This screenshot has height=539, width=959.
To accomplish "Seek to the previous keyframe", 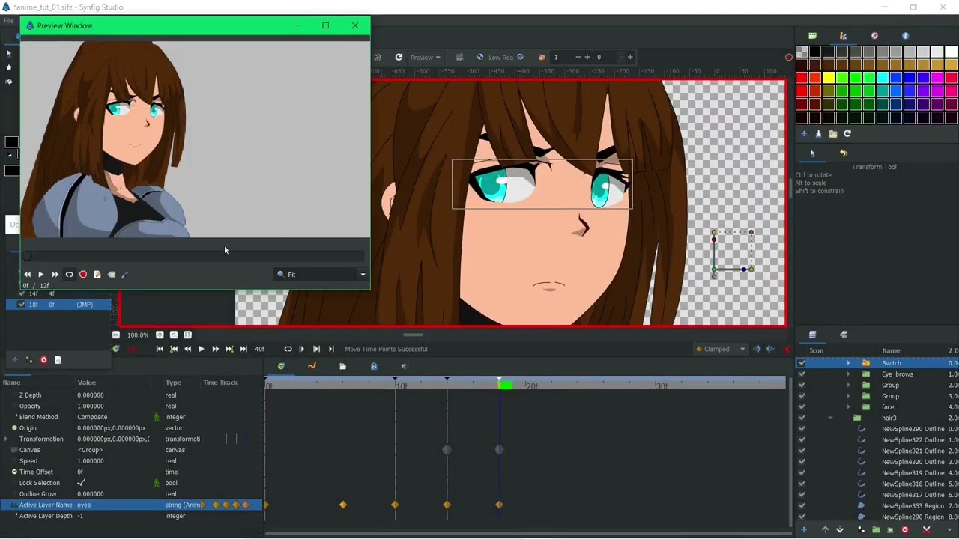I will click(x=174, y=349).
